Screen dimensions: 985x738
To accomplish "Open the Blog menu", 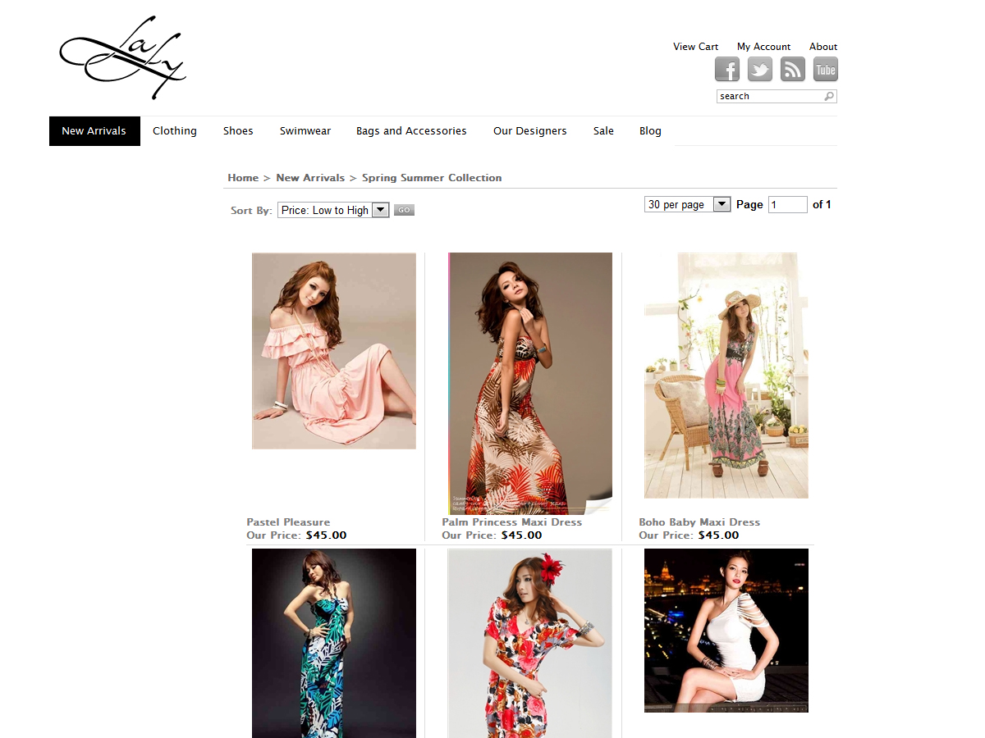I will pos(650,131).
